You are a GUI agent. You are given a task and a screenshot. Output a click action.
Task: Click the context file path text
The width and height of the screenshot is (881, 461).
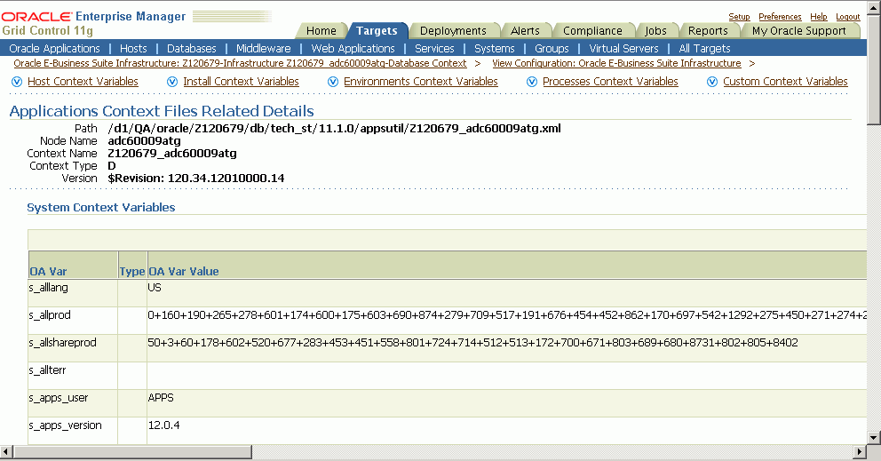pos(334,129)
